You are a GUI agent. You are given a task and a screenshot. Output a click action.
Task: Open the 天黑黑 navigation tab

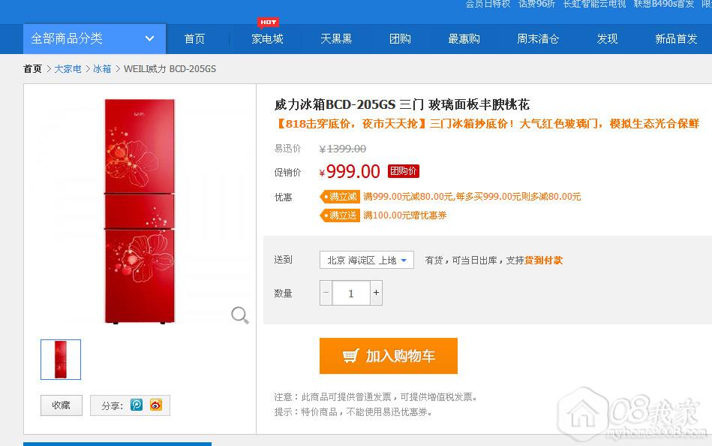336,38
